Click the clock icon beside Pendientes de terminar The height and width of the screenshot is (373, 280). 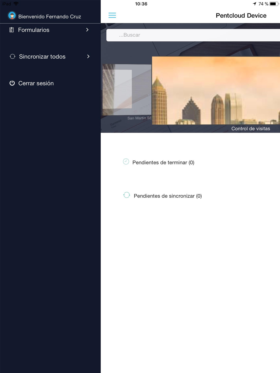coord(126,162)
